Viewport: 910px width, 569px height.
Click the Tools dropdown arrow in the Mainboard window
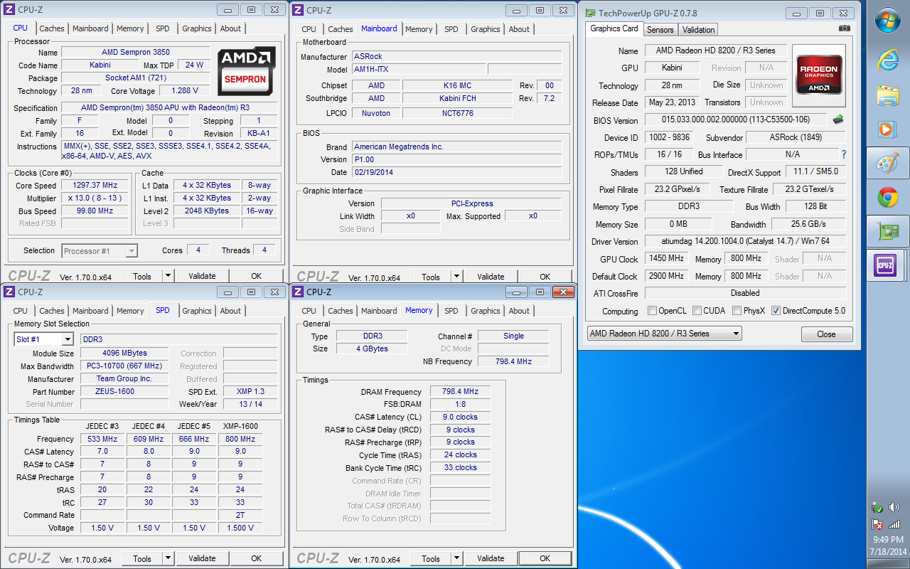(456, 277)
